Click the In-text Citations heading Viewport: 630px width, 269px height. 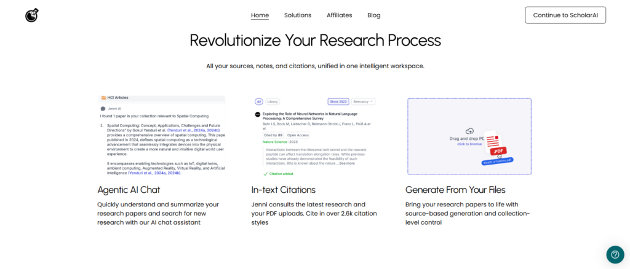283,190
